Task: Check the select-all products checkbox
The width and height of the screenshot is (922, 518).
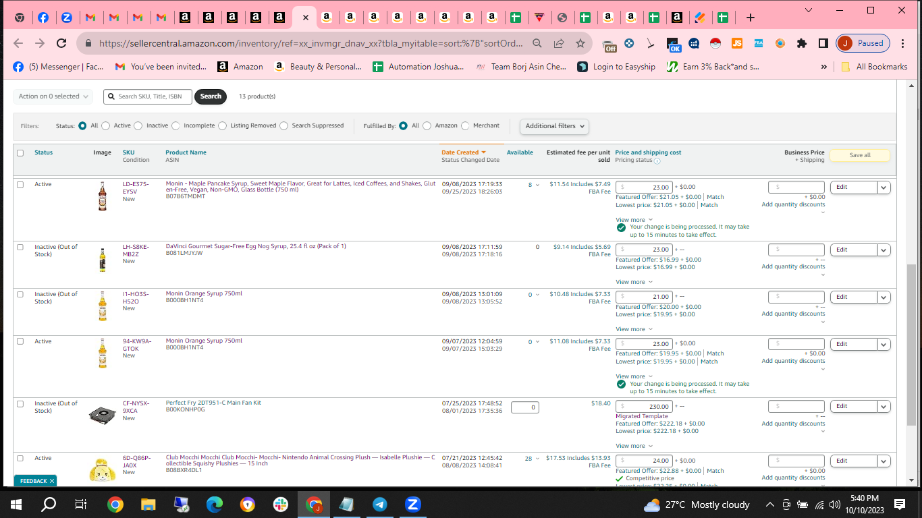Action: (x=20, y=153)
